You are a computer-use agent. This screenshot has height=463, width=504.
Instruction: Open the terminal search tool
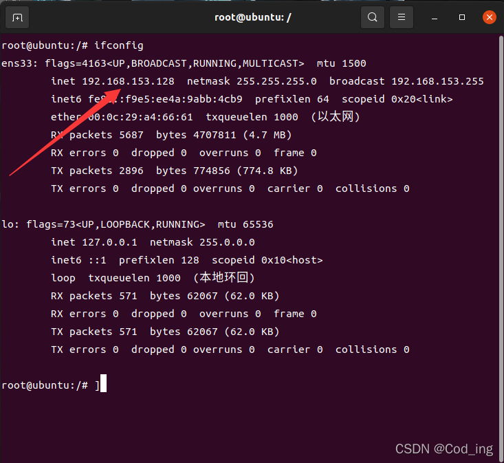[373, 17]
